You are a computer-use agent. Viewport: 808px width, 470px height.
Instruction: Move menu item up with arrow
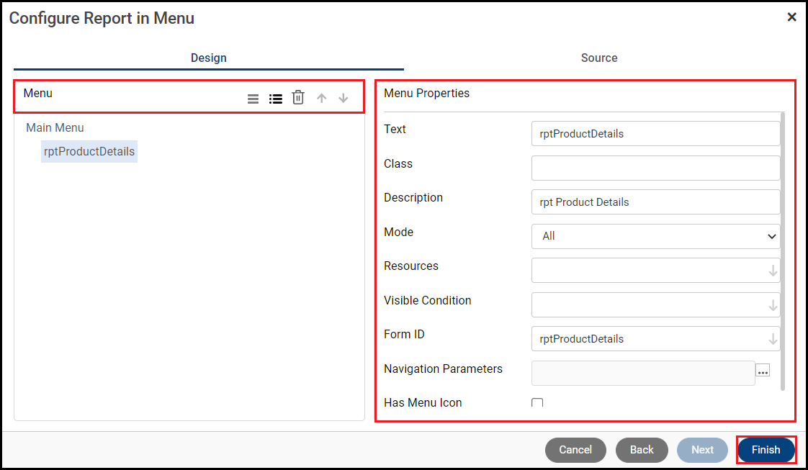pyautogui.click(x=322, y=98)
